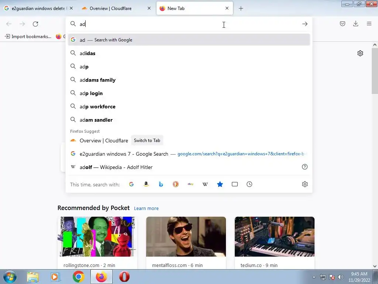Click Switch to Tab for Cloudflare
The image size is (378, 284).
point(147,141)
